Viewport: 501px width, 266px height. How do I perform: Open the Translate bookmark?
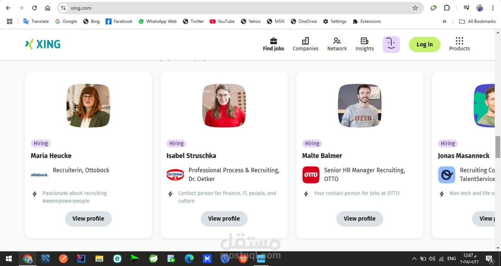click(36, 21)
